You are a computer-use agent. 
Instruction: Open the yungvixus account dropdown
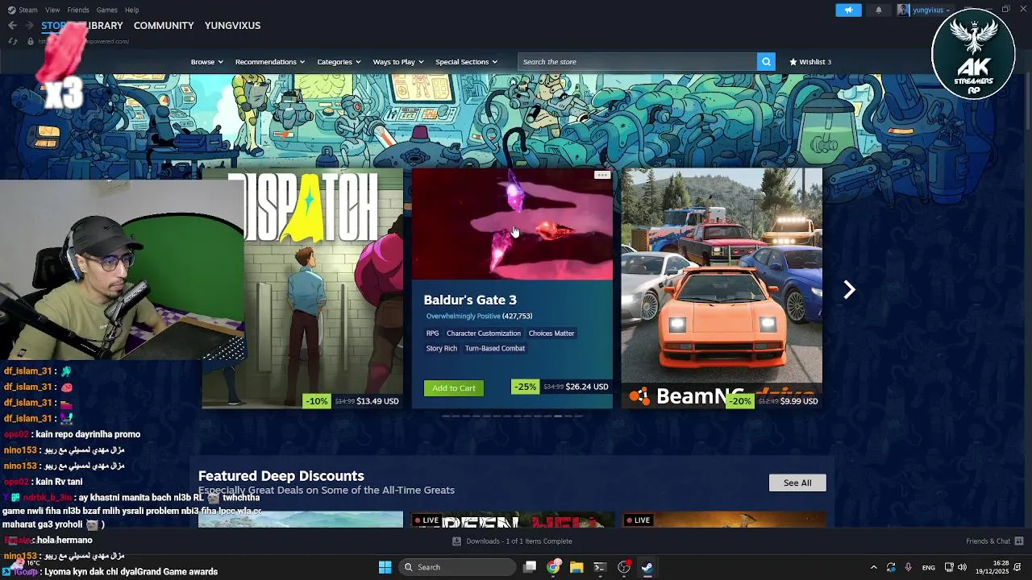(931, 10)
